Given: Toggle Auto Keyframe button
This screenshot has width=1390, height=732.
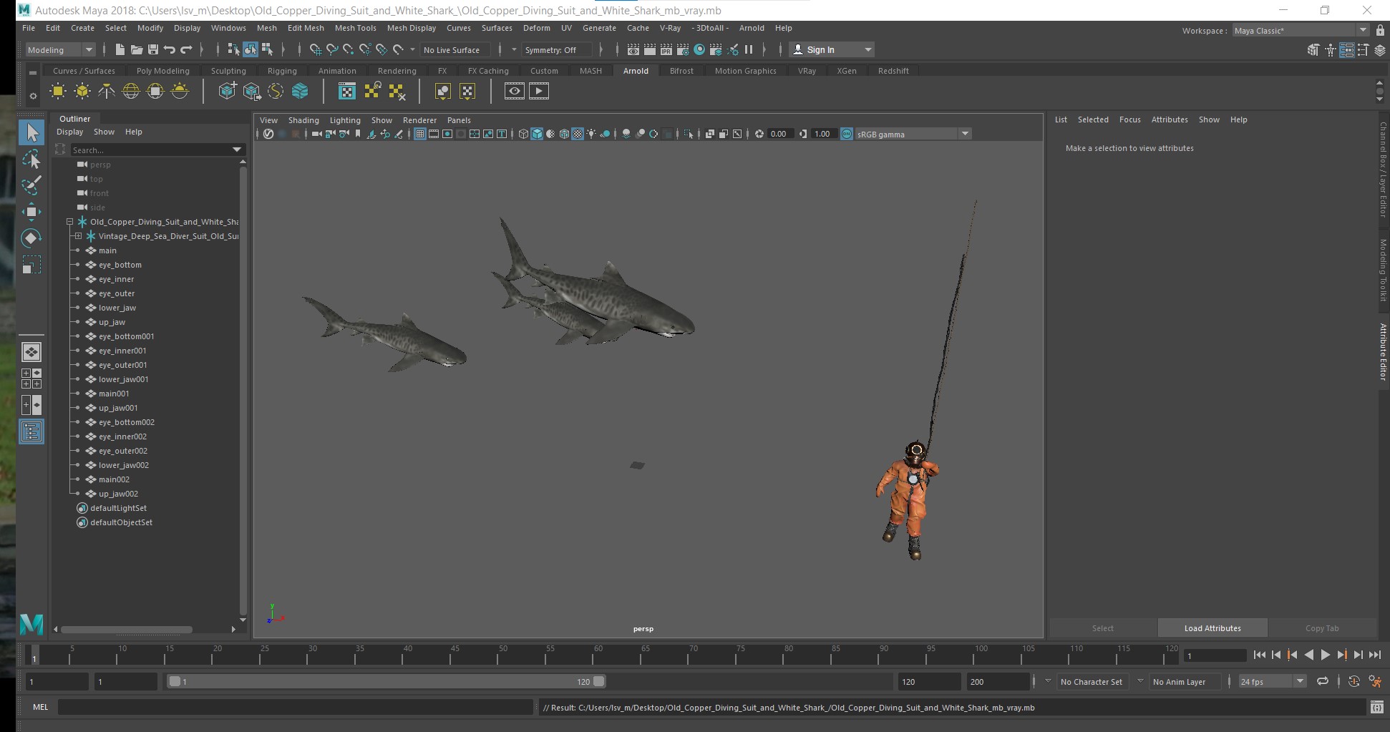Looking at the screenshot, I should [1353, 681].
